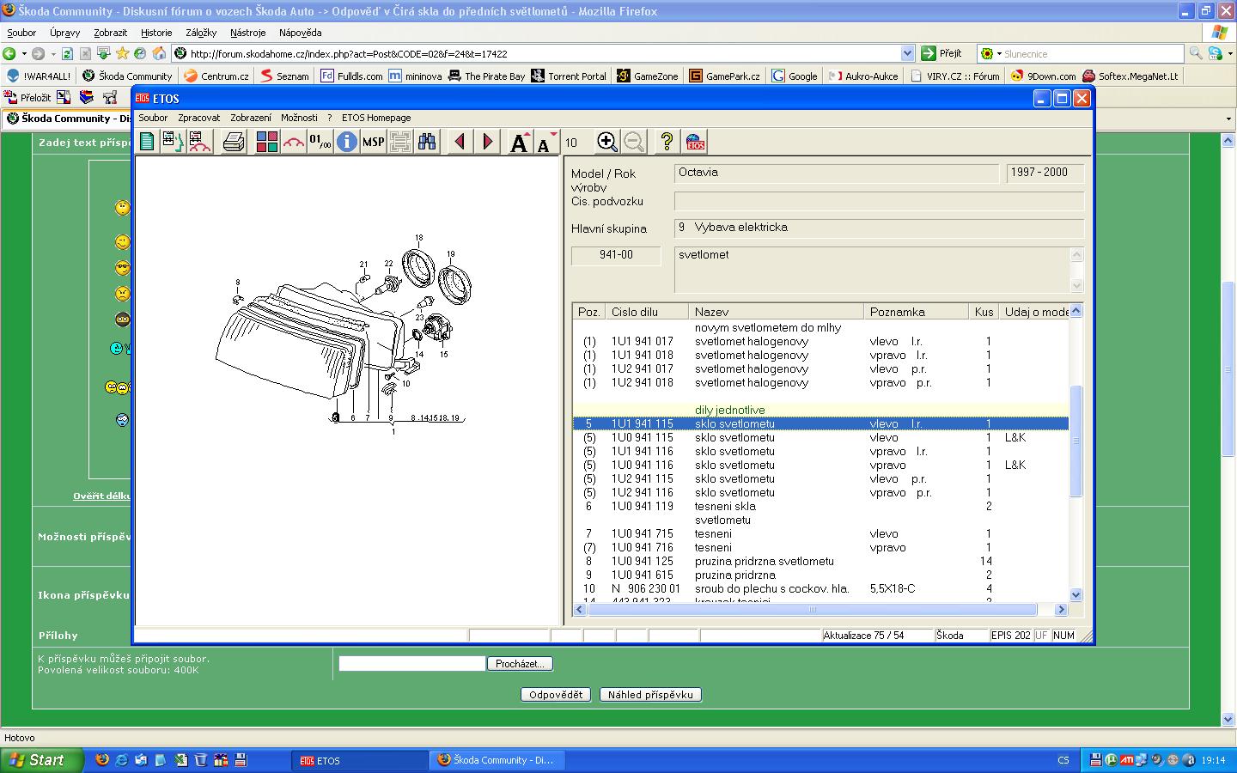This screenshot has height=773, width=1237.
Task: Select part row 1U2 941 116
Action: pos(820,492)
